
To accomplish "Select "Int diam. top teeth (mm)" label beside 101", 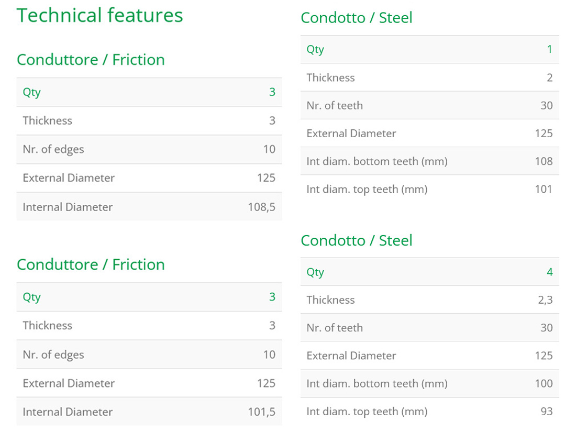I will click(367, 189).
